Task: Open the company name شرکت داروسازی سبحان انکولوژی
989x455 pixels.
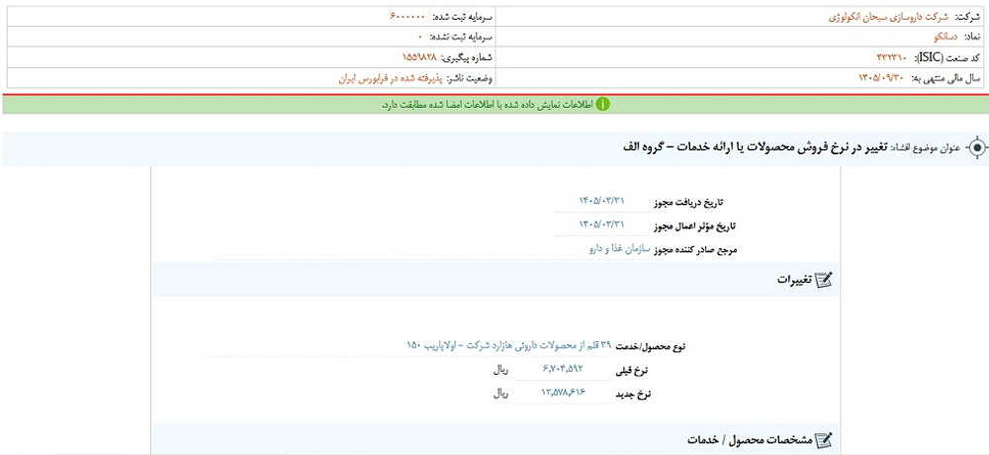Action: pyautogui.click(x=887, y=18)
